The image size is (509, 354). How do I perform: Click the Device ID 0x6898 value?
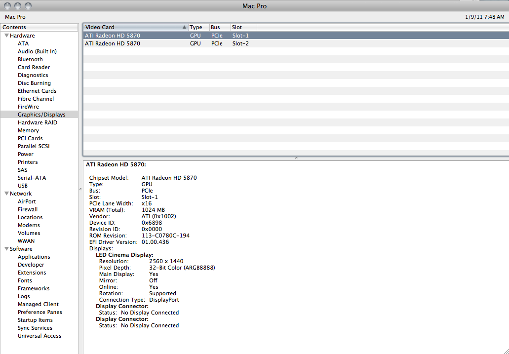pos(152,223)
